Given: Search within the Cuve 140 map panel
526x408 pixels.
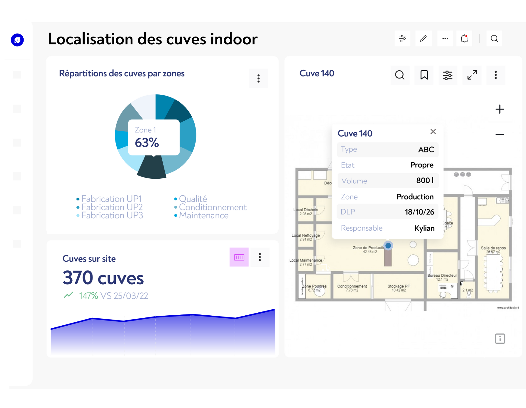Looking at the screenshot, I should [400, 75].
